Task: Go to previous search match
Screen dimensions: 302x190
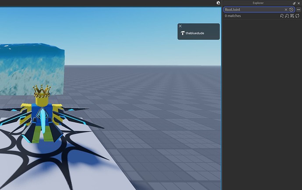Action: click(x=281, y=16)
